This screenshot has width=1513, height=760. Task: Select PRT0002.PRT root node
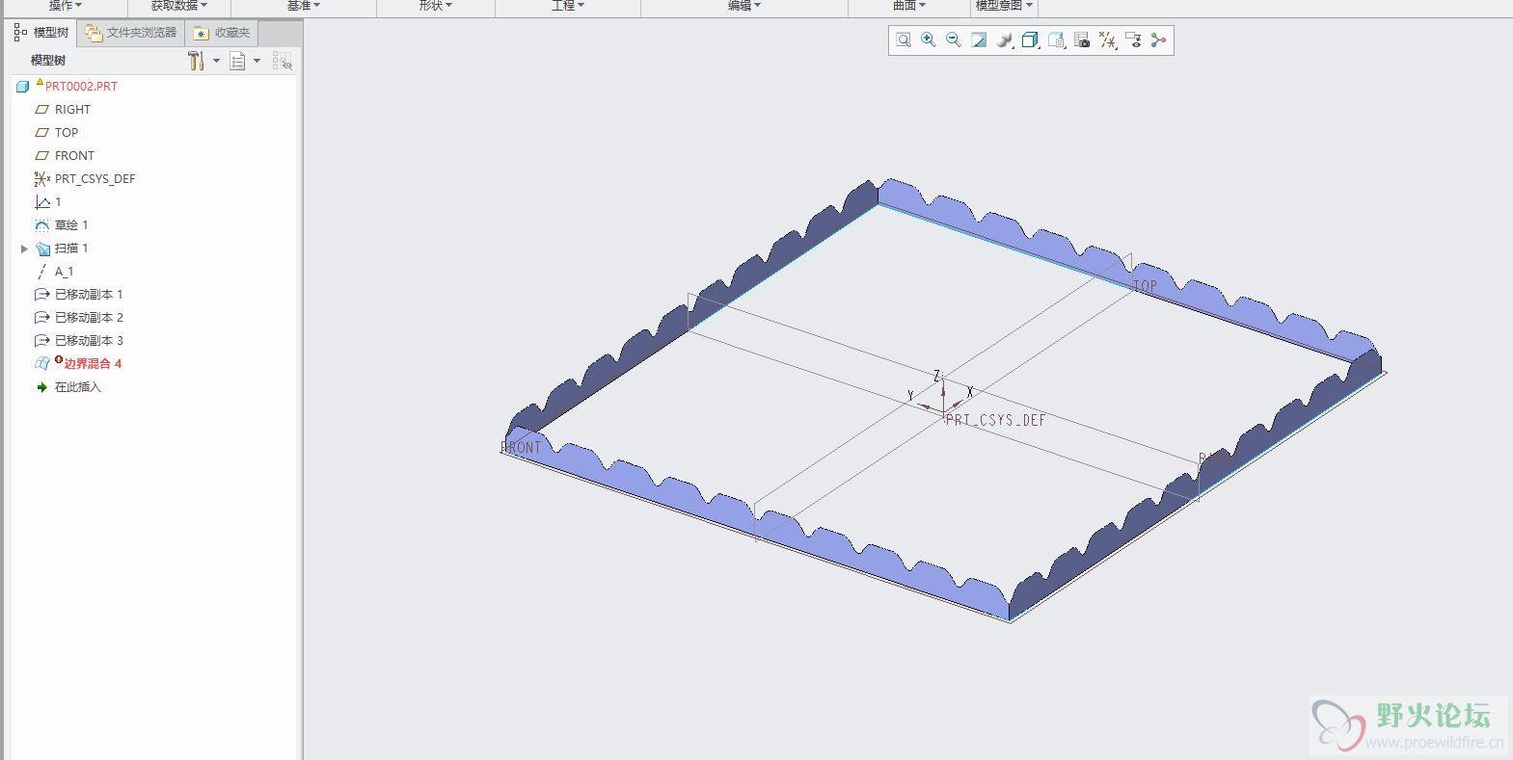[x=81, y=86]
